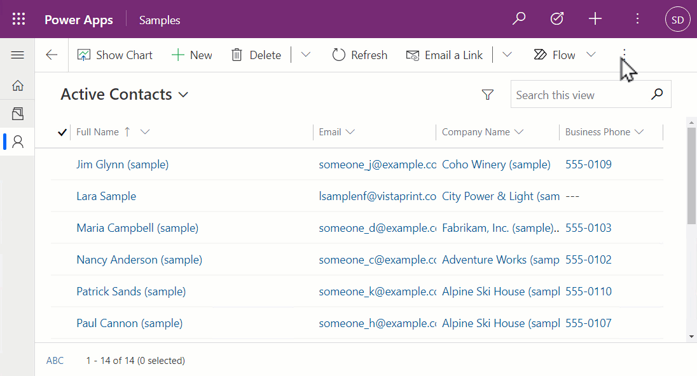Viewport: 697px width, 376px height.
Task: Click phone number 555-0102
Action: pyautogui.click(x=588, y=260)
